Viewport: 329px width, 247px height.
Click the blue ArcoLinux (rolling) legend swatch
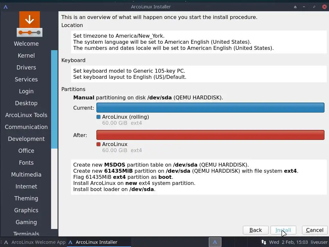pyautogui.click(x=98, y=117)
